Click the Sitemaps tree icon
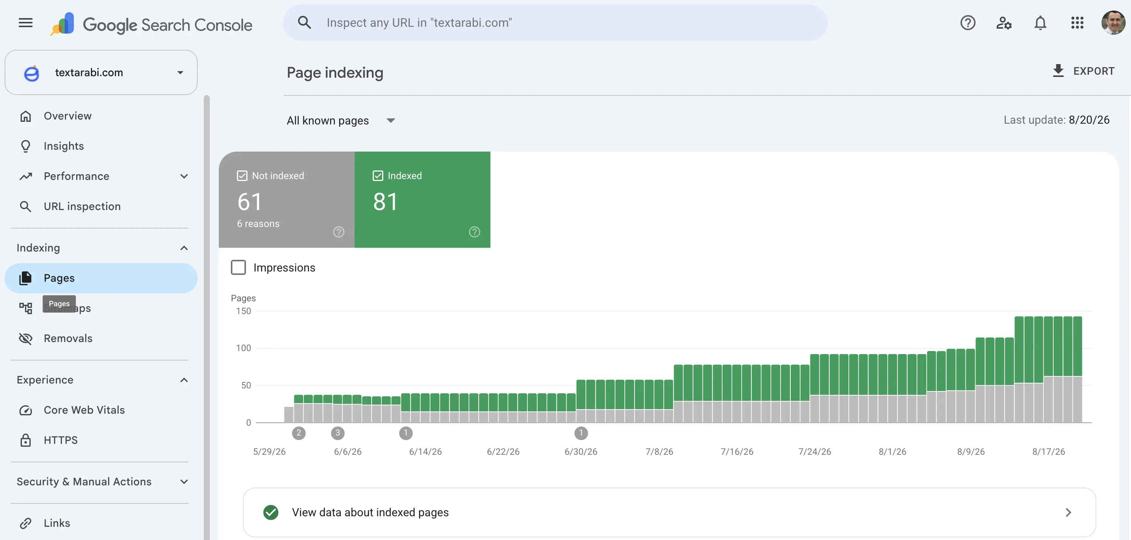1131x540 pixels. click(26, 308)
